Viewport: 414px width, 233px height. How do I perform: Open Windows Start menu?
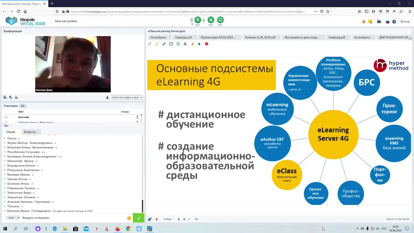click(5, 229)
